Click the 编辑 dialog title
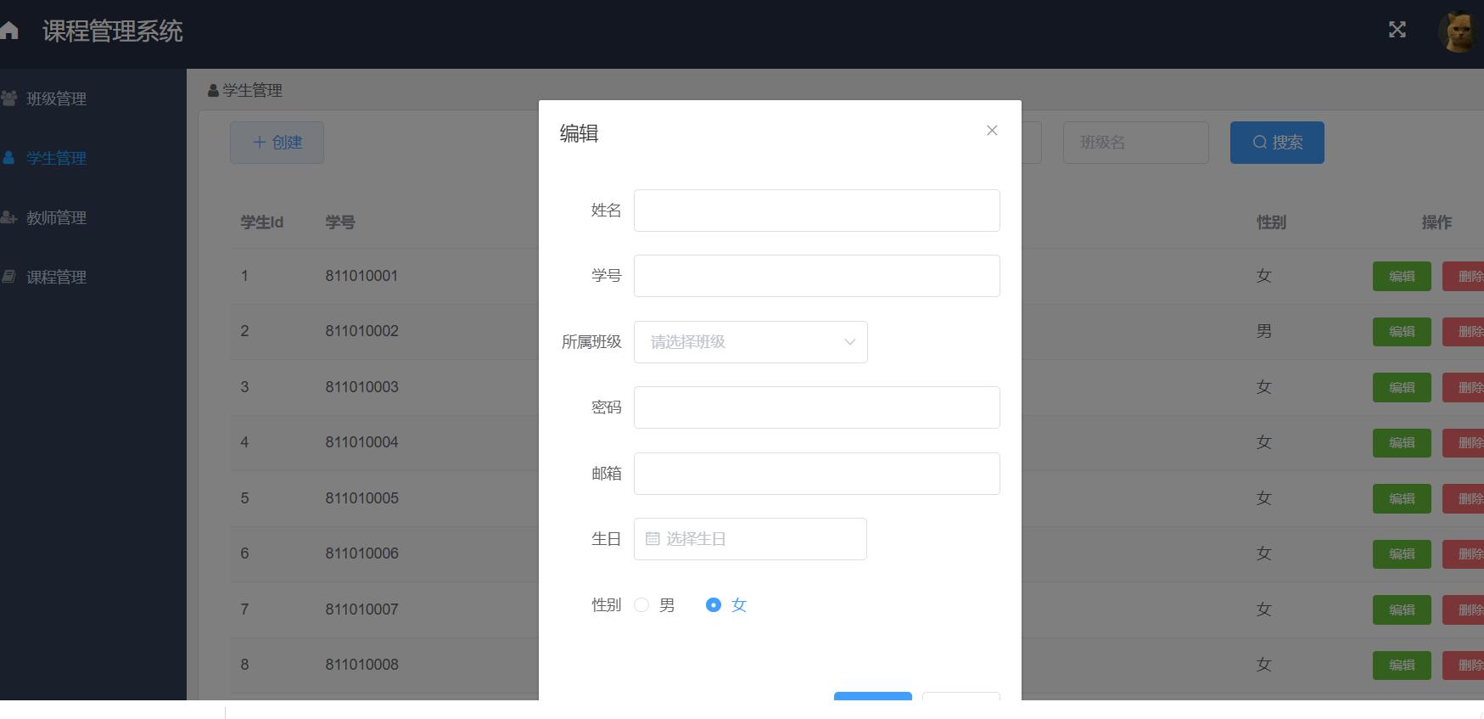 point(580,133)
